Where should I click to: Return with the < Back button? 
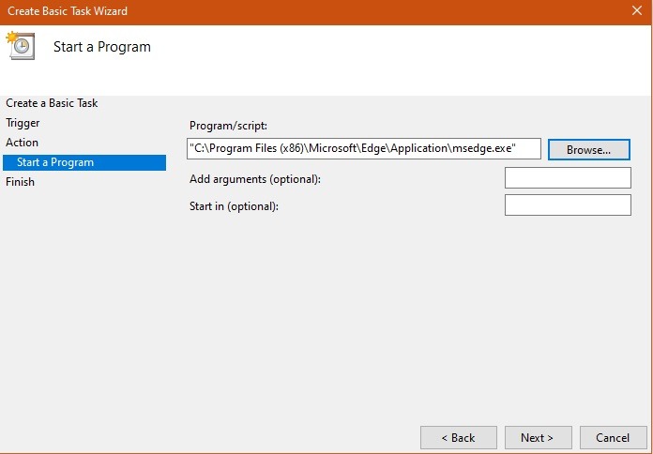(459, 438)
